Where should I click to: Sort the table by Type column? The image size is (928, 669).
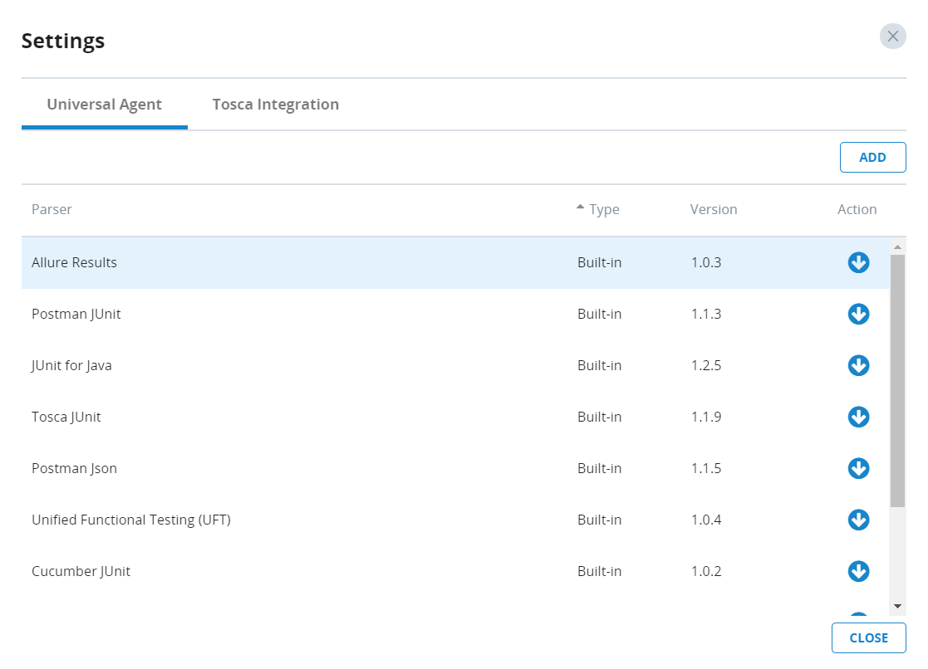(x=603, y=209)
